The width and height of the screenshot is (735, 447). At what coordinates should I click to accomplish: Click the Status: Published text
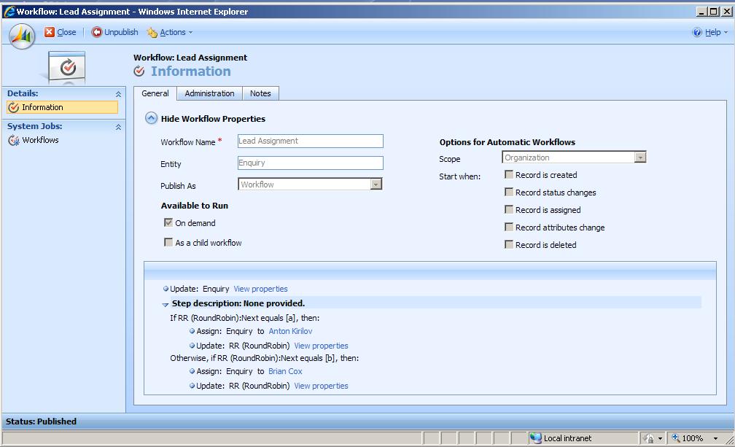[41, 421]
